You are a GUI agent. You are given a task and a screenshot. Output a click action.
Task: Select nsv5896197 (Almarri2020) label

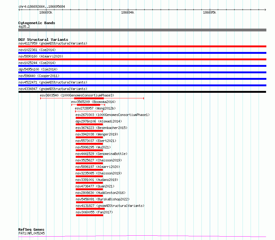click(x=98, y=167)
